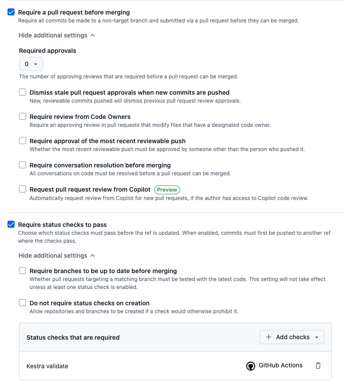Tick Require conversation resolution before merging

coord(22,165)
